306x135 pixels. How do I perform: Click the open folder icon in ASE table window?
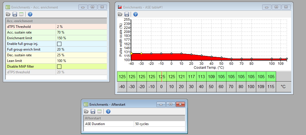[x=120, y=14]
